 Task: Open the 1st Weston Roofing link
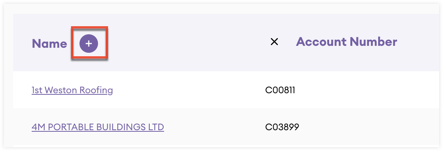72,90
